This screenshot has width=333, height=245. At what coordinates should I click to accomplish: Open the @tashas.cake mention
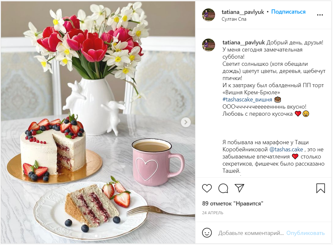click(x=286, y=149)
